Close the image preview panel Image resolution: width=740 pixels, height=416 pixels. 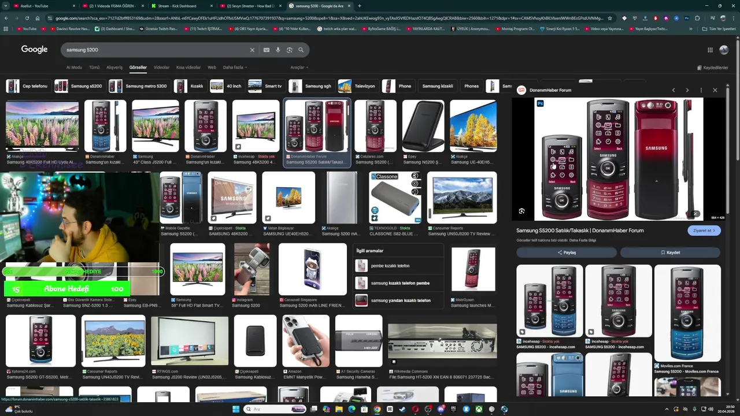[715, 90]
